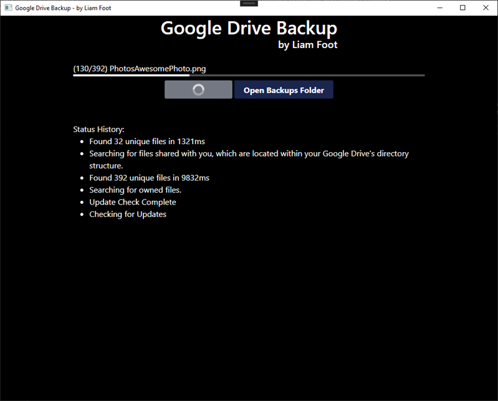Select 'Searching for owned files.' entry

pyautogui.click(x=135, y=190)
